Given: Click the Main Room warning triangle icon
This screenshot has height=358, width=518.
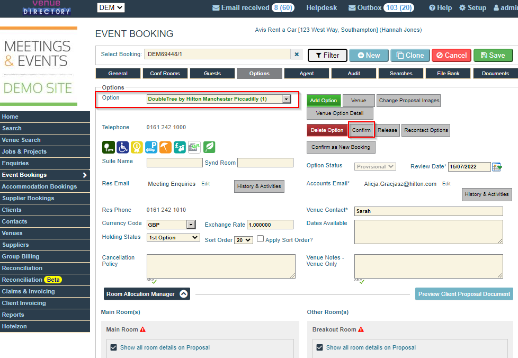Looking at the screenshot, I should point(142,329).
